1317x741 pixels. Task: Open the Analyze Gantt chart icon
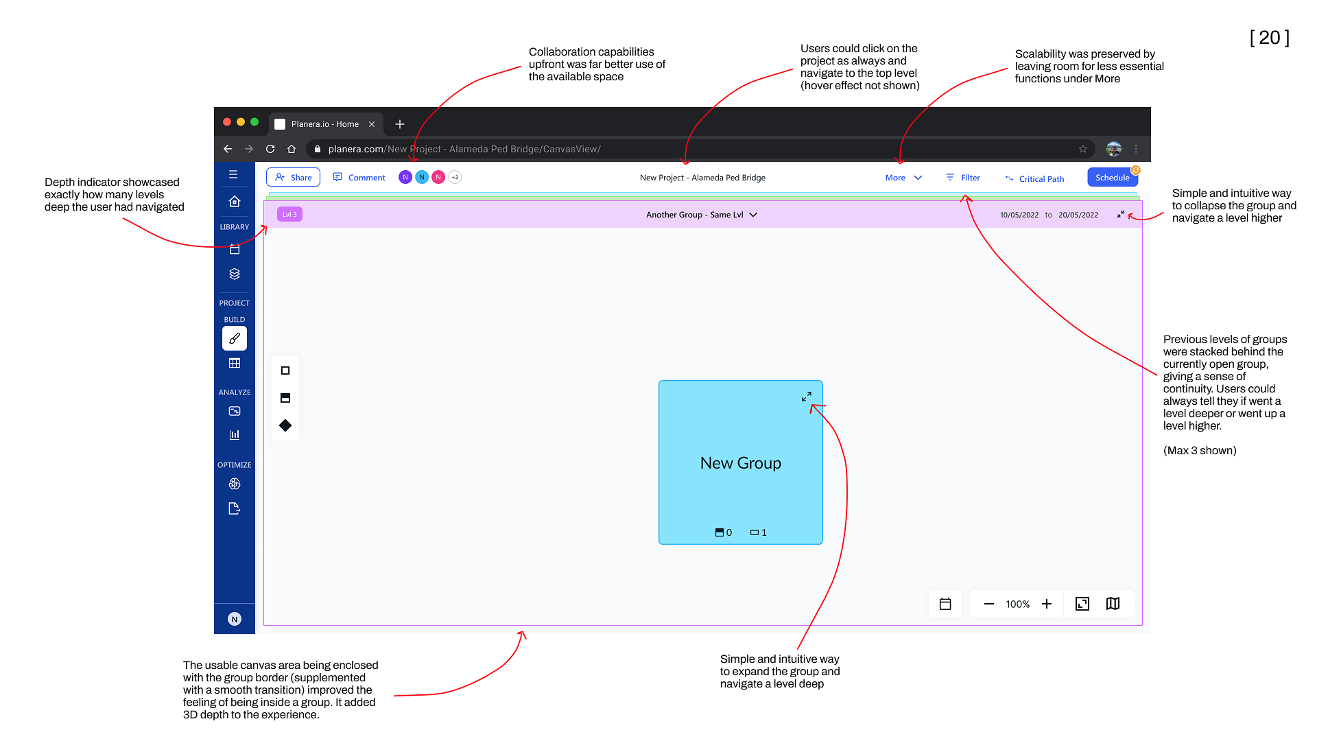click(235, 411)
